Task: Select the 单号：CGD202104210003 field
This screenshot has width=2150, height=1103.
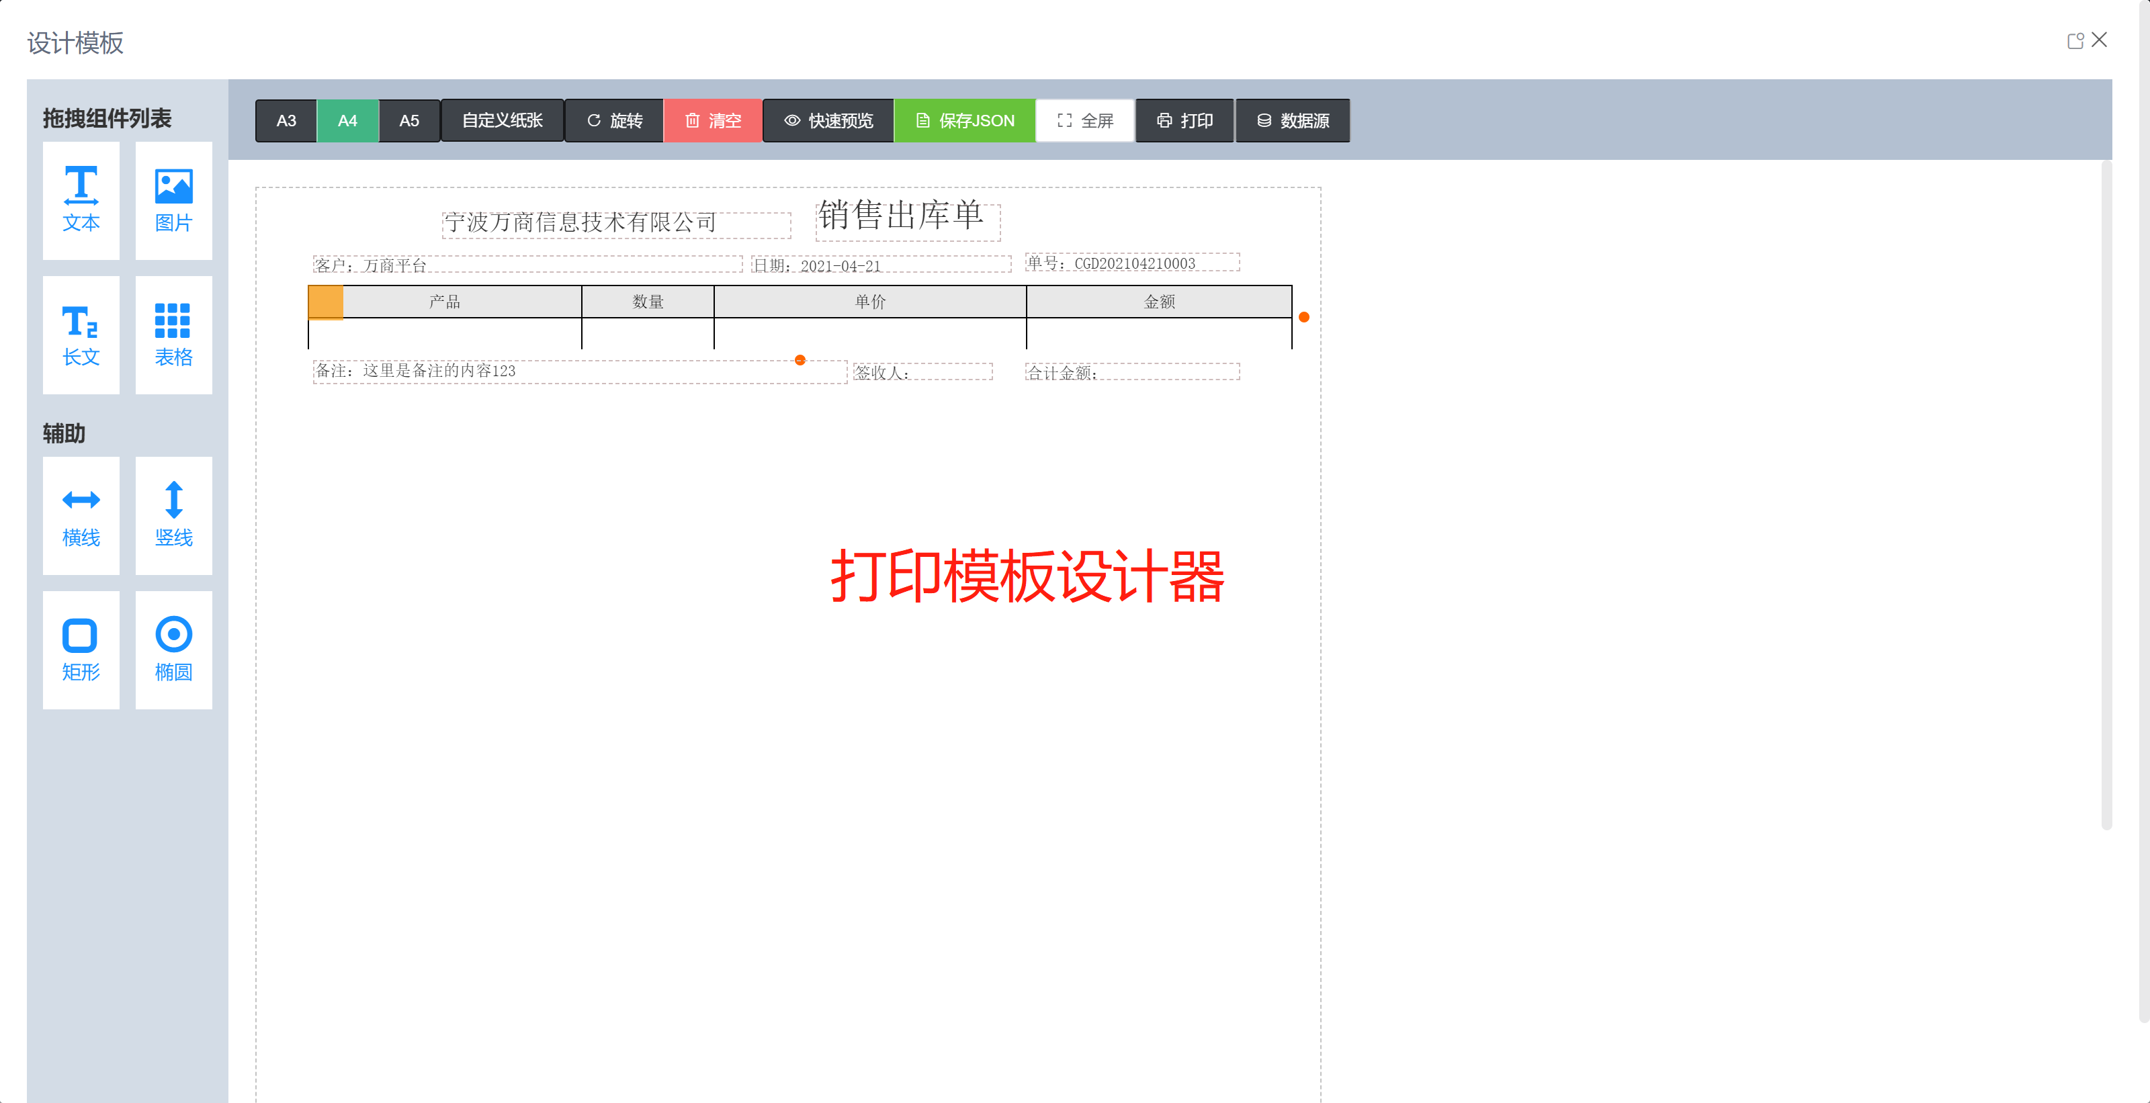Action: tap(1133, 262)
